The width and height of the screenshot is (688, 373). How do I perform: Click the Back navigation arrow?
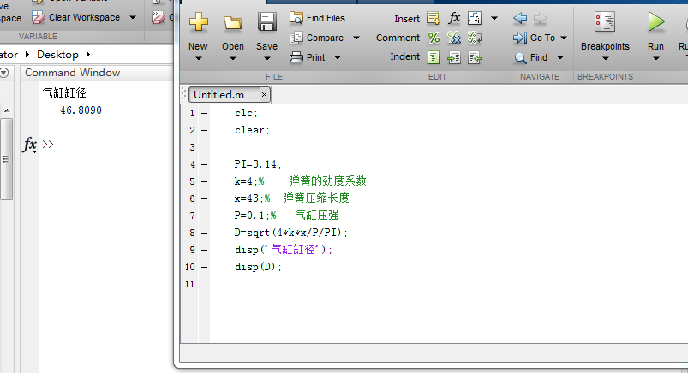point(520,19)
